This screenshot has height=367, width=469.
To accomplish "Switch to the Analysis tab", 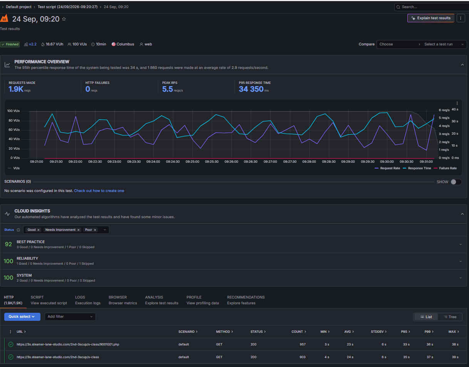I will click(162, 300).
